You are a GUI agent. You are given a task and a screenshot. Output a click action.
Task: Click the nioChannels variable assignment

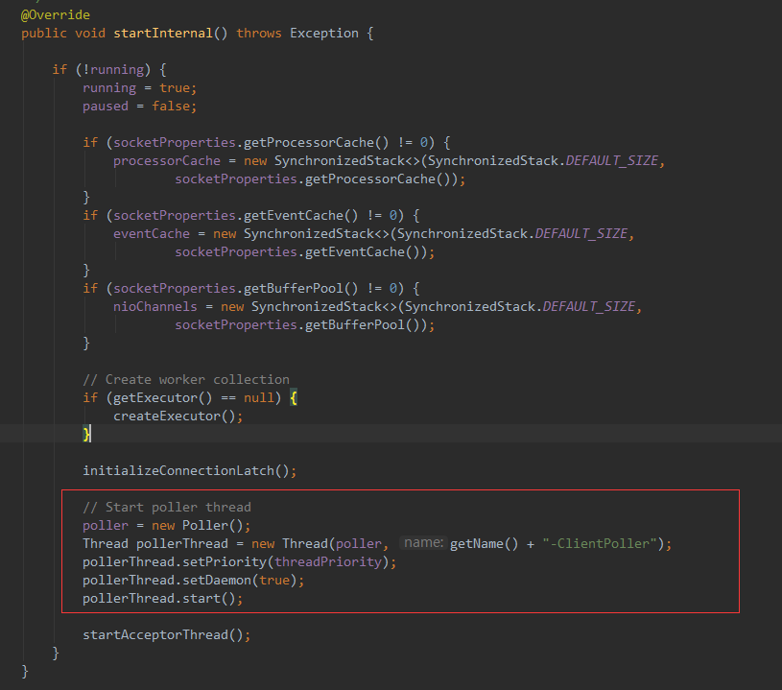point(155,307)
